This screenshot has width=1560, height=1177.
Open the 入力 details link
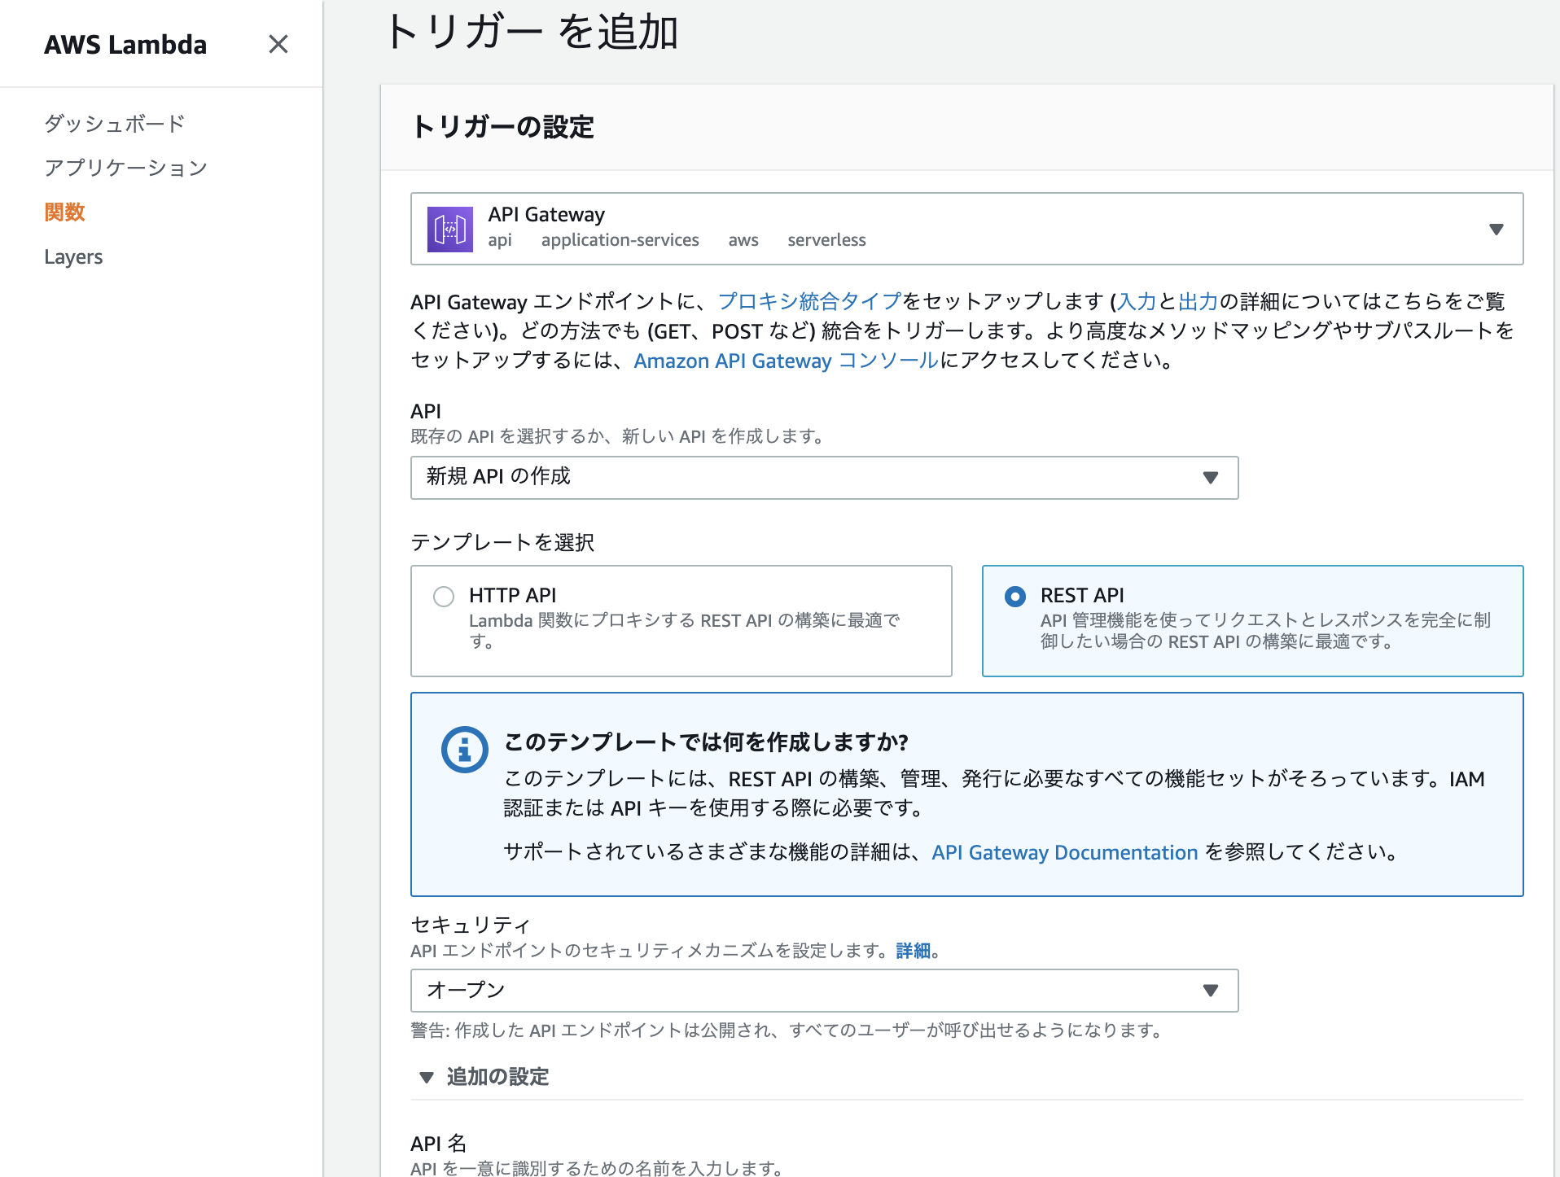click(1137, 301)
